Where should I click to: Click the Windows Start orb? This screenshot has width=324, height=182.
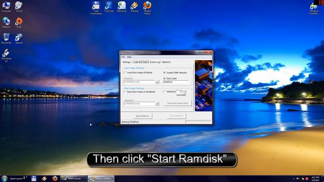(x=5, y=178)
